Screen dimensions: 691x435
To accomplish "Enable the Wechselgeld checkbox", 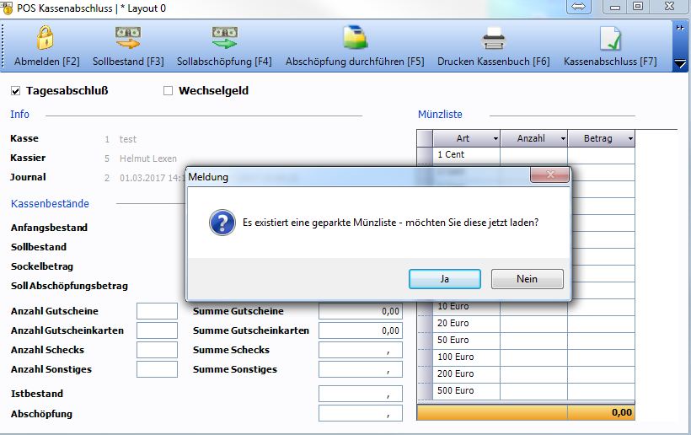I will click(x=169, y=91).
